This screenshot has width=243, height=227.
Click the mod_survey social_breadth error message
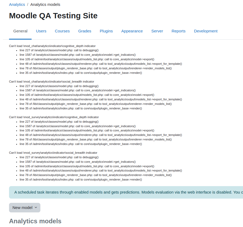pyautogui.click(x=53, y=153)
